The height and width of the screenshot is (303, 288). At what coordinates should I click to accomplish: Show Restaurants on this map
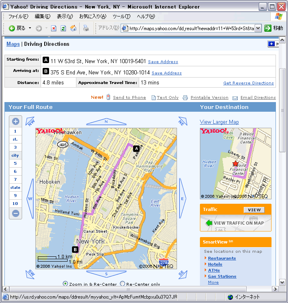tap(222, 258)
